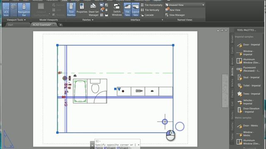Image resolution: width=266 pixels, height=149 pixels.
Task: Click the Imperial samples heading
Action: click(244, 37)
